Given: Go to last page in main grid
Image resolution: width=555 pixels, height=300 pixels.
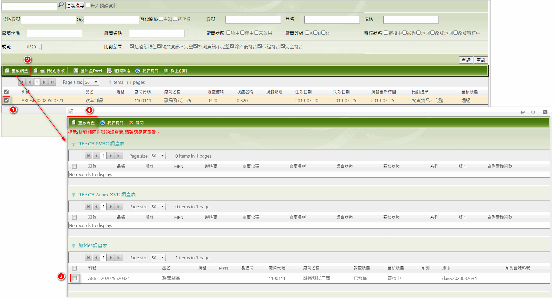Looking at the screenshot, I should [x=52, y=82].
